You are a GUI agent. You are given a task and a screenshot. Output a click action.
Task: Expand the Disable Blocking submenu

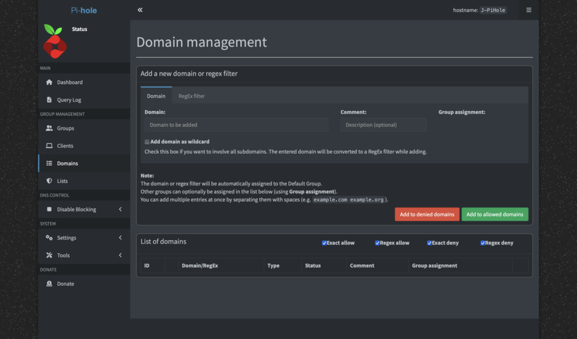click(x=120, y=210)
